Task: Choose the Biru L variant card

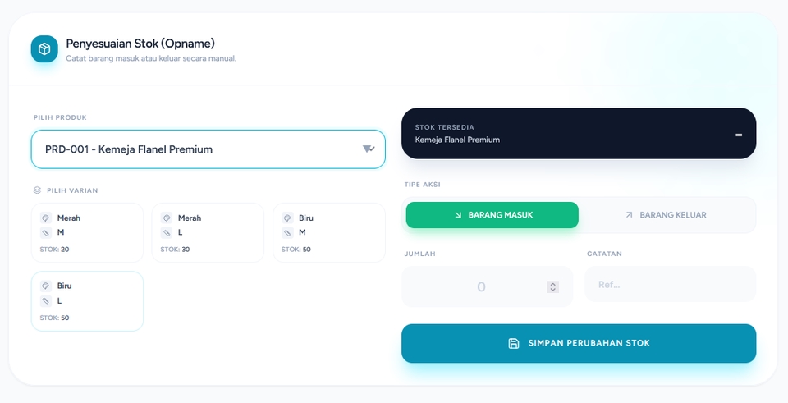Action: tap(87, 301)
